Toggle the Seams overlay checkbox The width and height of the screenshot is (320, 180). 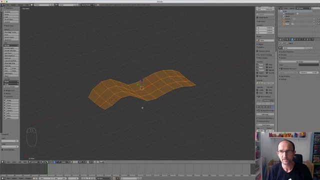coord(257,73)
